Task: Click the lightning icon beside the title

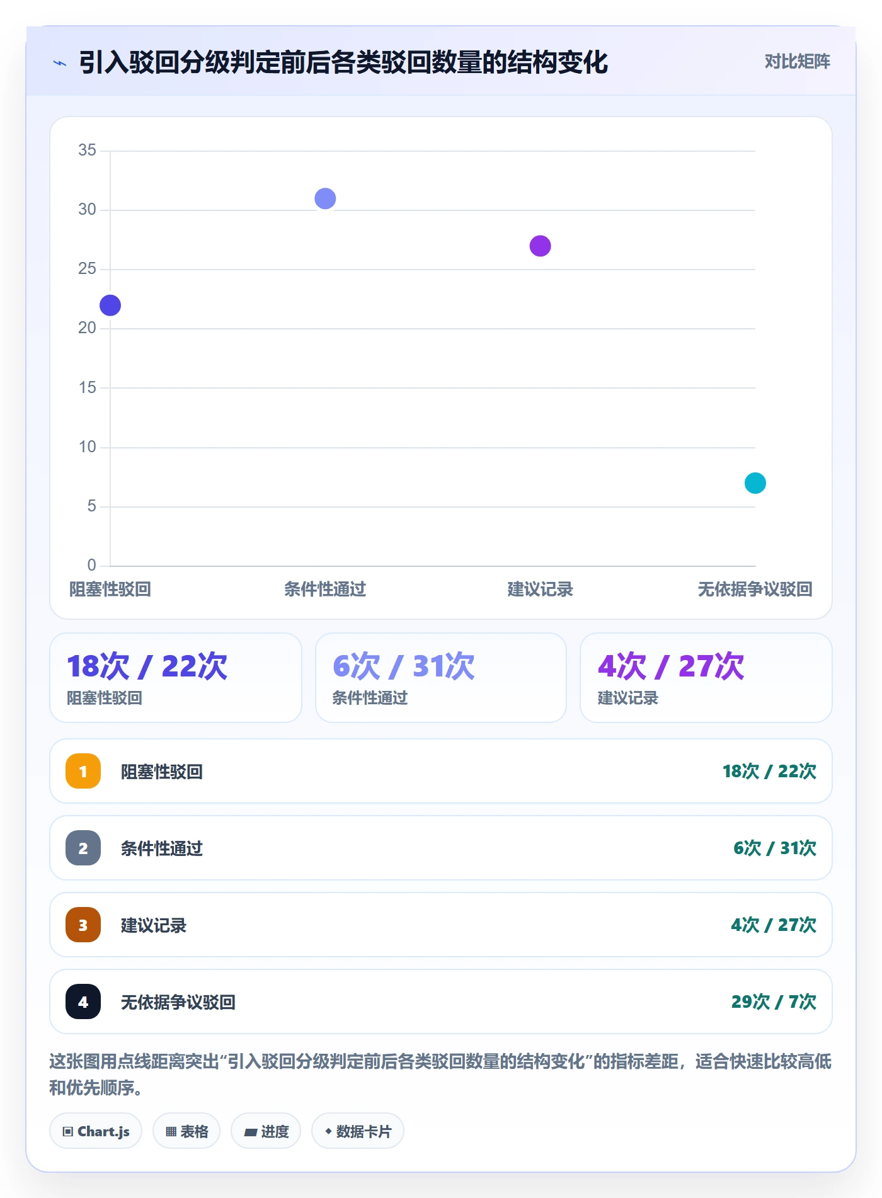Action: point(60,63)
